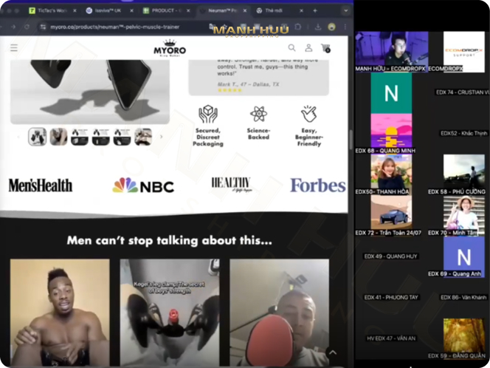Open the shopping cart icon
Screen dimensions: 490x368
[325, 48]
